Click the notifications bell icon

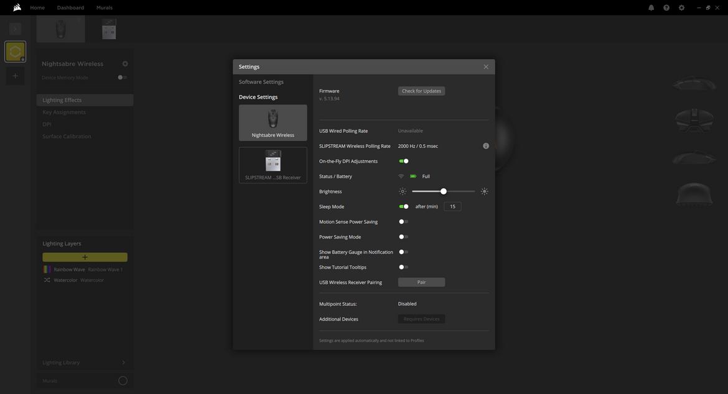pos(651,7)
